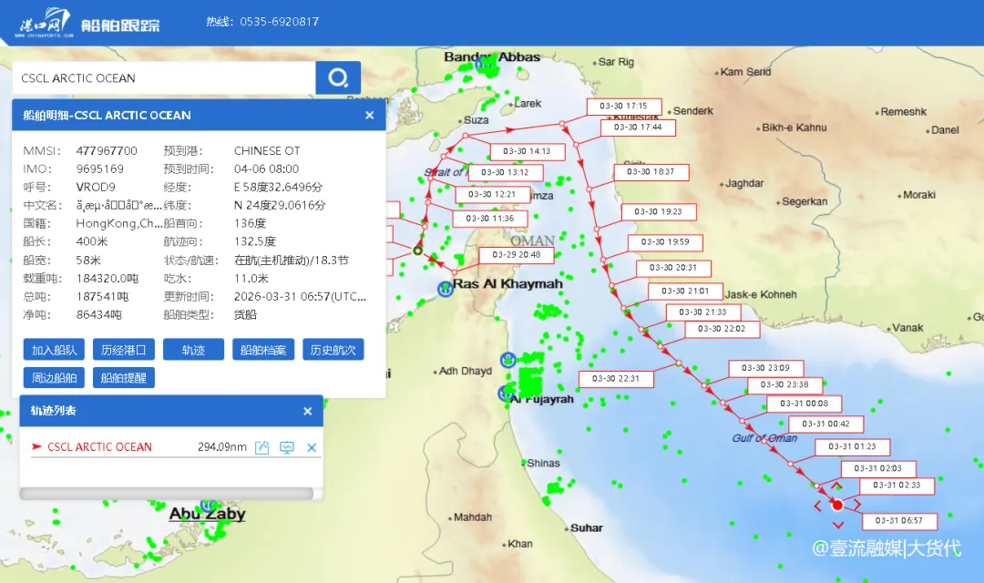Click the 加入船队 button

55,349
